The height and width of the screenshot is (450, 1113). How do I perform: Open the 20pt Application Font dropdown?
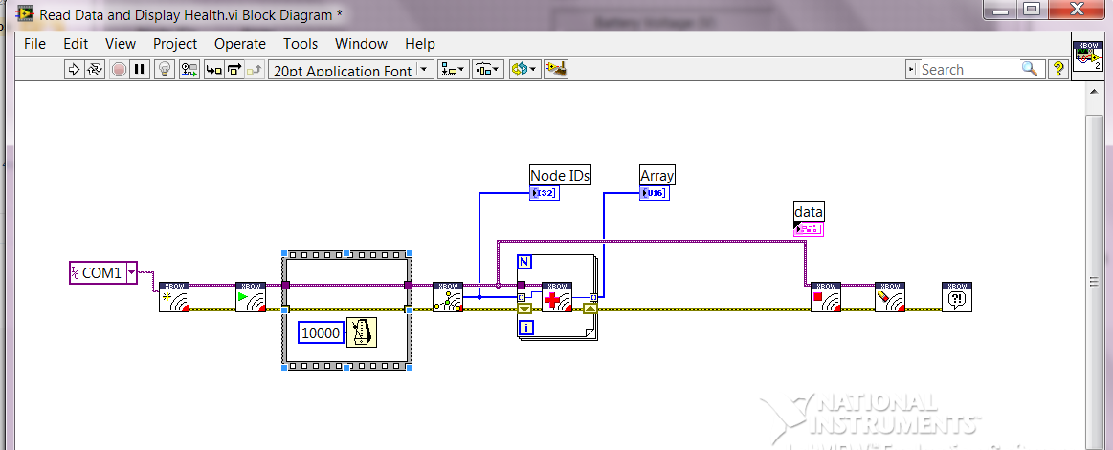click(x=425, y=70)
